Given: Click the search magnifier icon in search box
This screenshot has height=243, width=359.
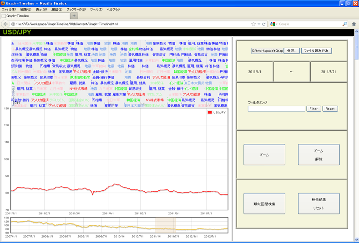Looking at the screenshot, I should [344, 24].
